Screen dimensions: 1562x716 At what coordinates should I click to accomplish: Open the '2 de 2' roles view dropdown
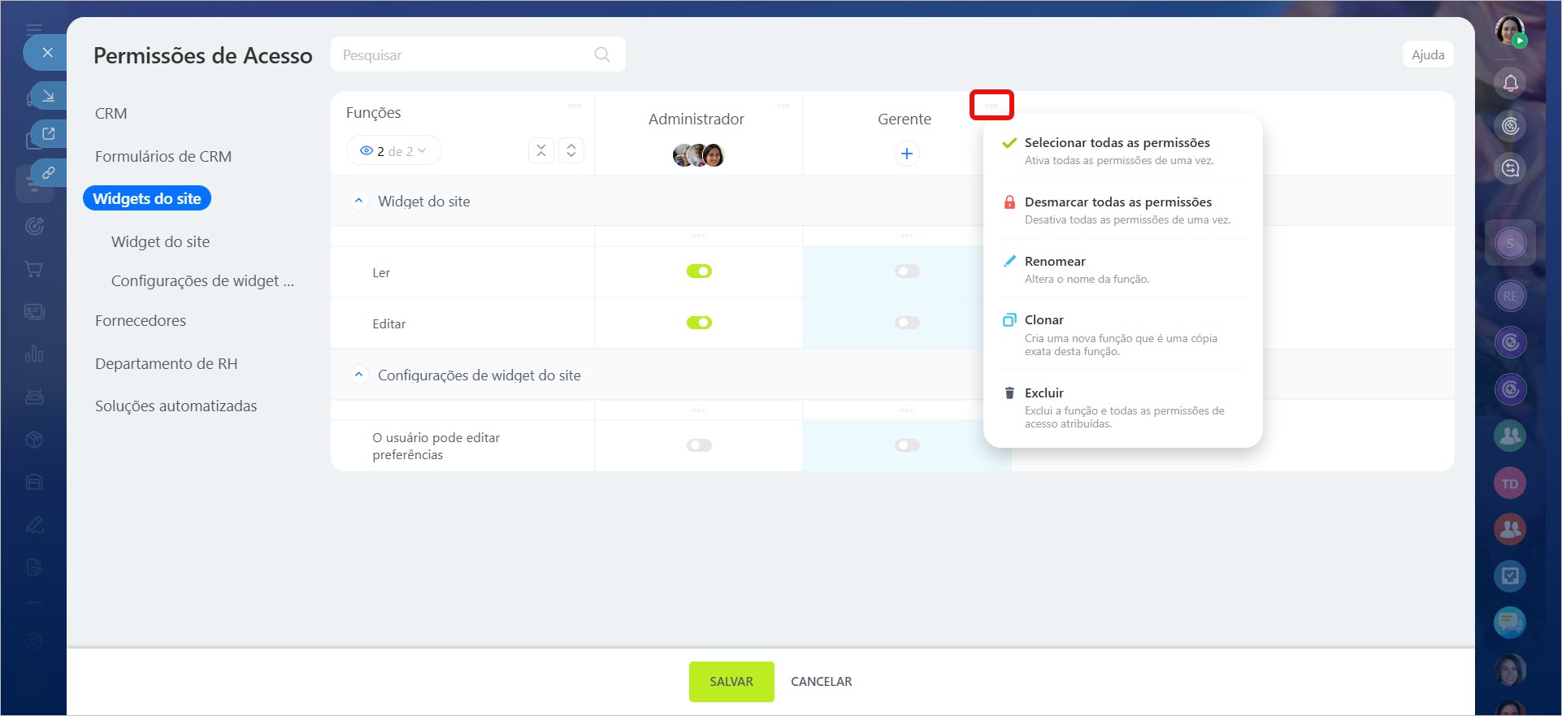(x=394, y=151)
